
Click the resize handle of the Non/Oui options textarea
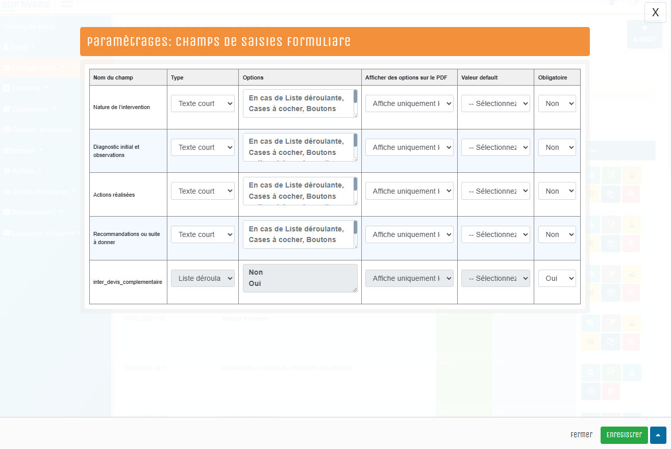point(355,290)
